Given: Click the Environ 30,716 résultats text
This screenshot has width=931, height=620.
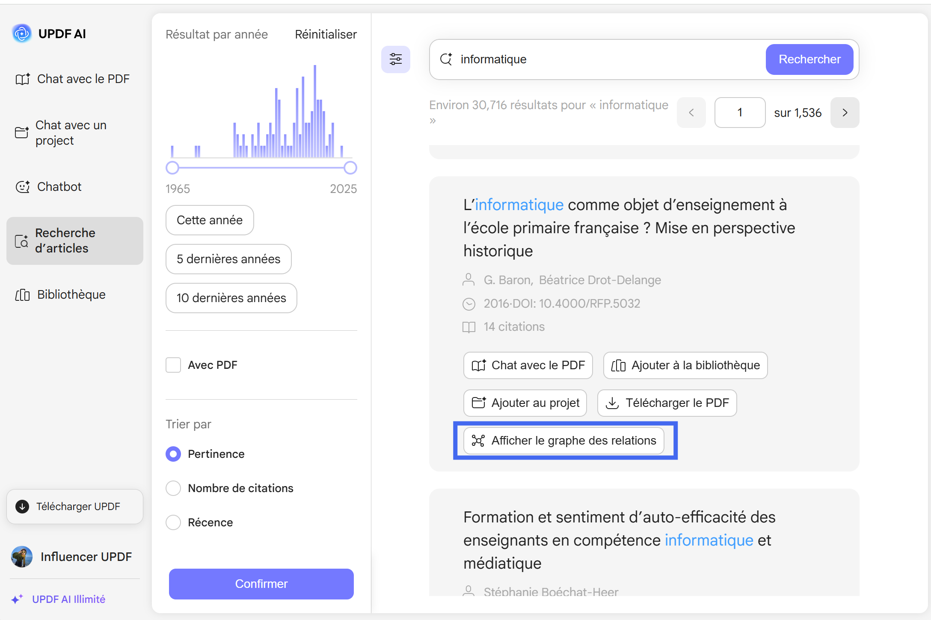Looking at the screenshot, I should tap(549, 112).
